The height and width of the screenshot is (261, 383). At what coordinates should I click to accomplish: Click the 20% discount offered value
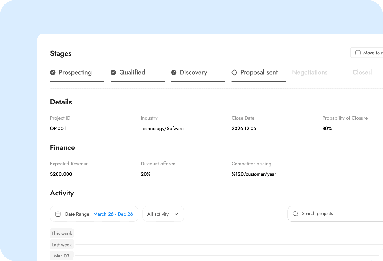click(146, 174)
